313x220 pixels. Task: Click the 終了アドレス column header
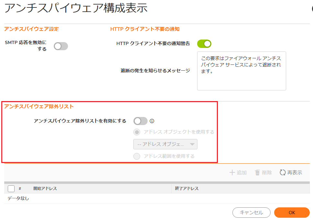click(187, 189)
